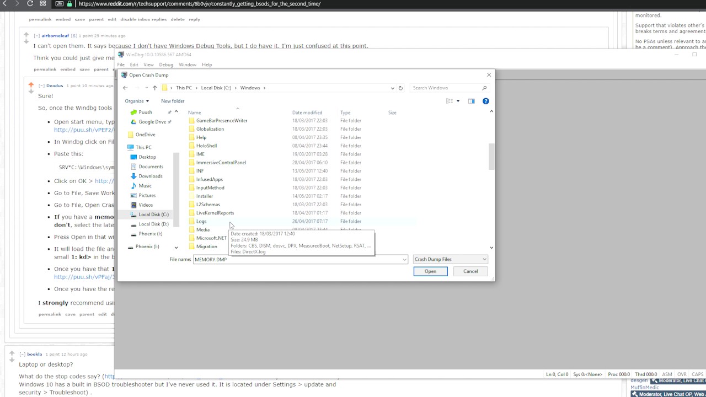The height and width of the screenshot is (397, 706).
Task: Click New folder button
Action: point(173,101)
